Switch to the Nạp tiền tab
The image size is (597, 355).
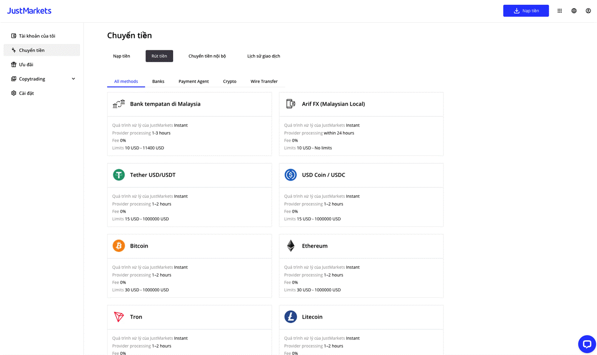click(x=121, y=56)
